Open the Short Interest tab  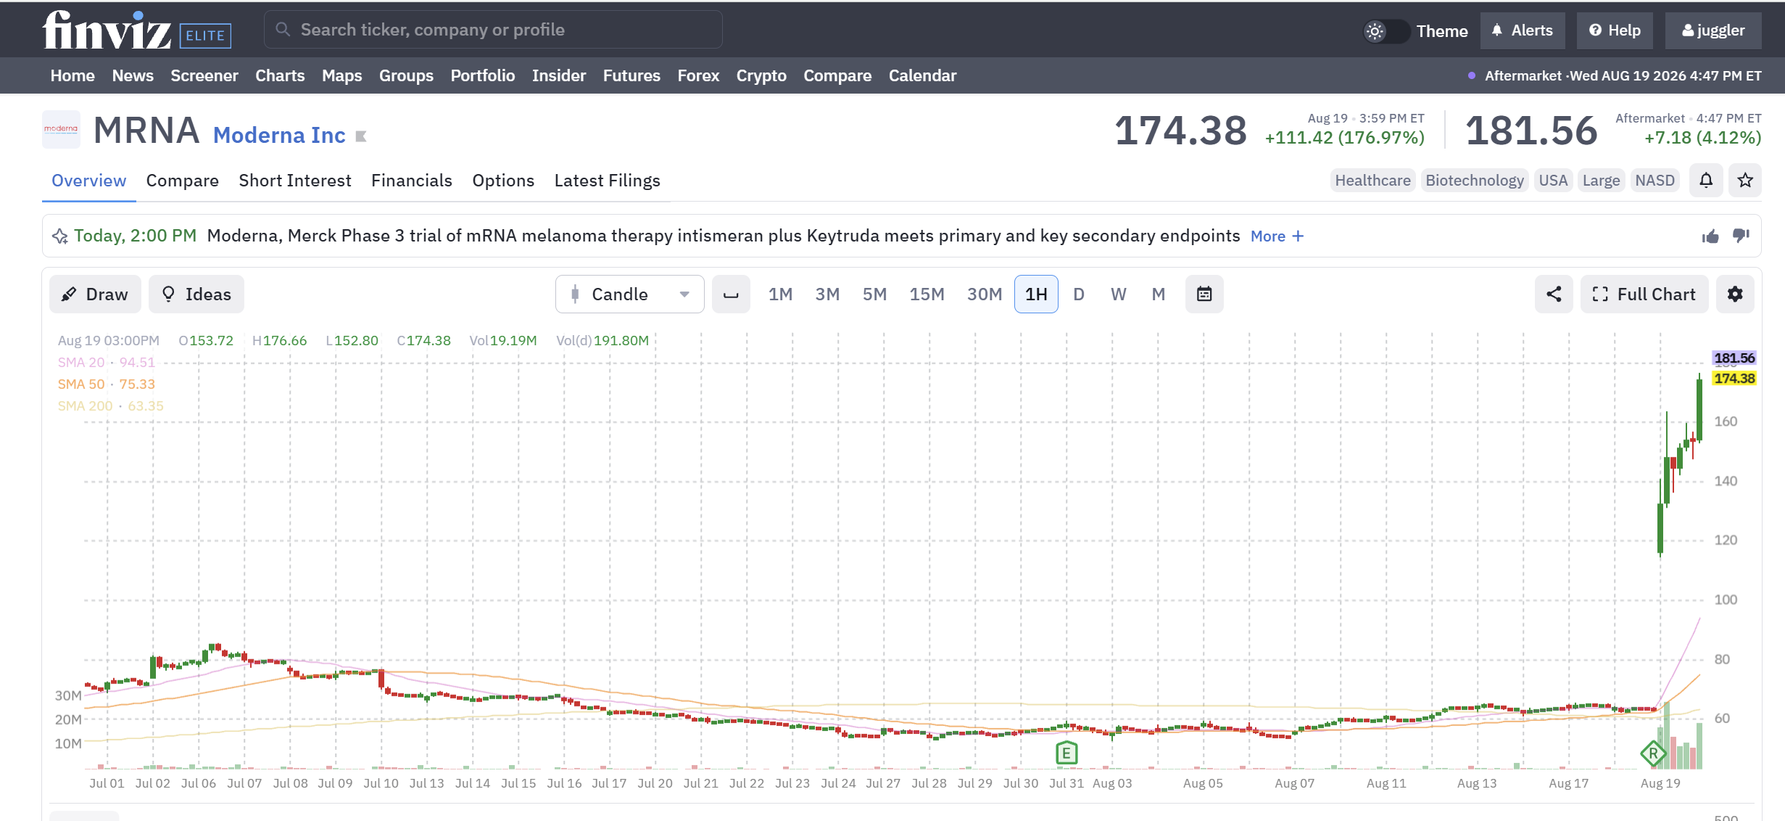[x=295, y=181]
